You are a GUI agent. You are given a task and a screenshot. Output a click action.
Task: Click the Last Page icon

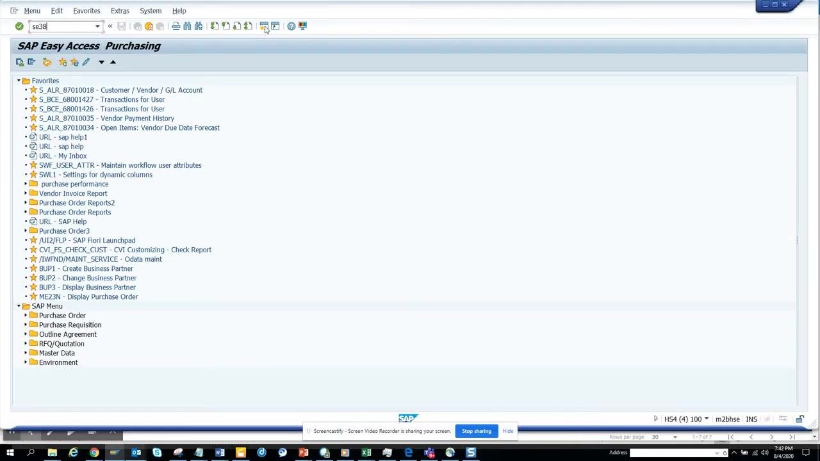[x=248, y=26]
